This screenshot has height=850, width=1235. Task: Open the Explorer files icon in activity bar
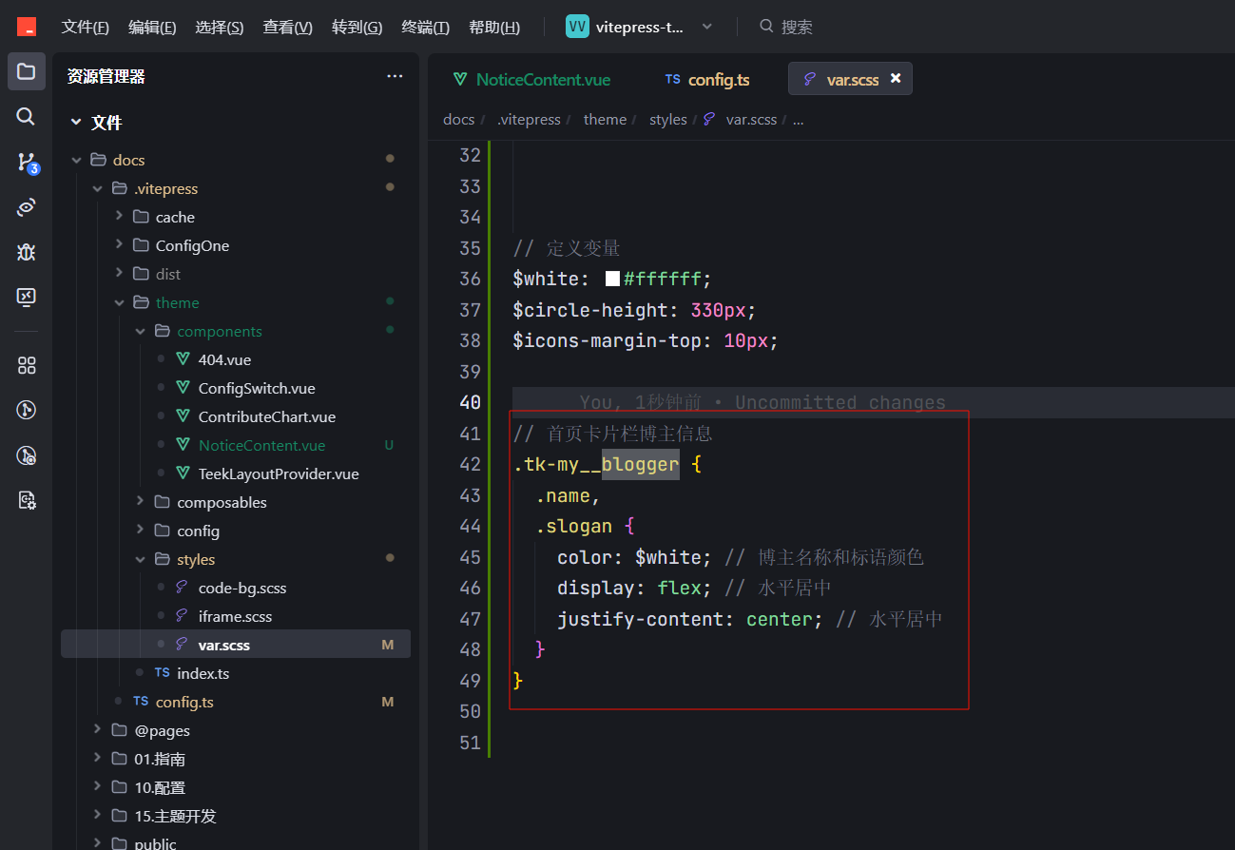(x=27, y=71)
